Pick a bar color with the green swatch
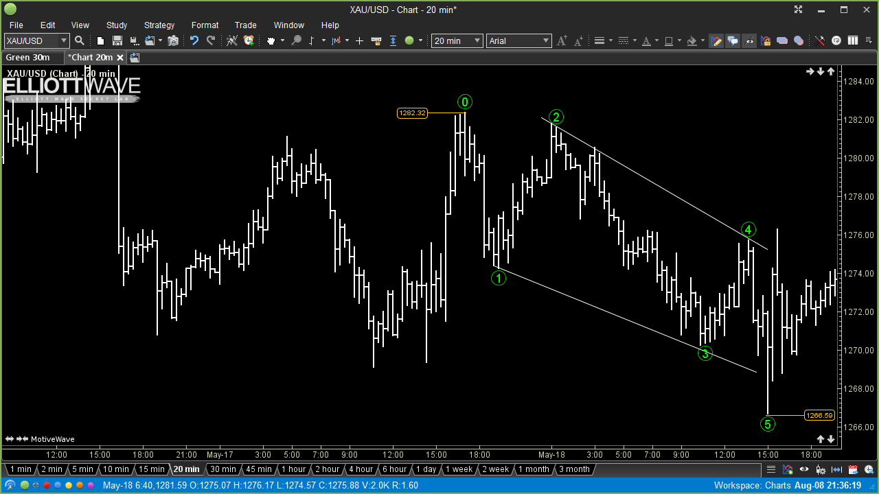 pos(409,40)
